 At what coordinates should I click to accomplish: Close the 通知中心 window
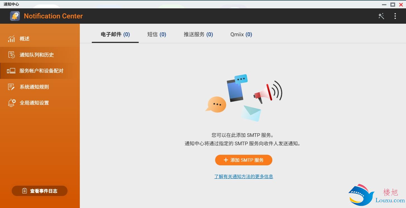pos(401,4)
